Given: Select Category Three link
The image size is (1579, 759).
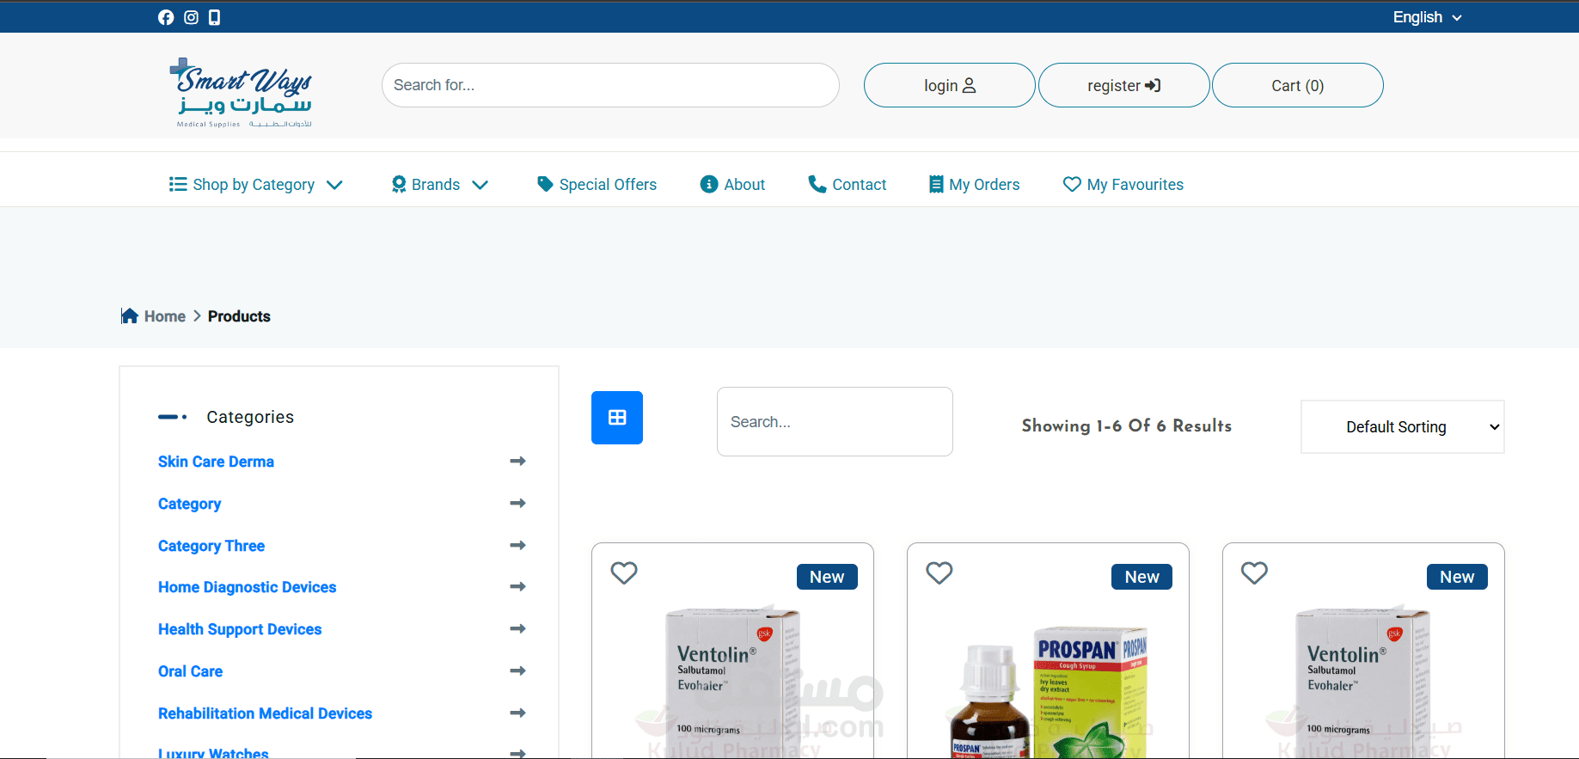Looking at the screenshot, I should 211,546.
